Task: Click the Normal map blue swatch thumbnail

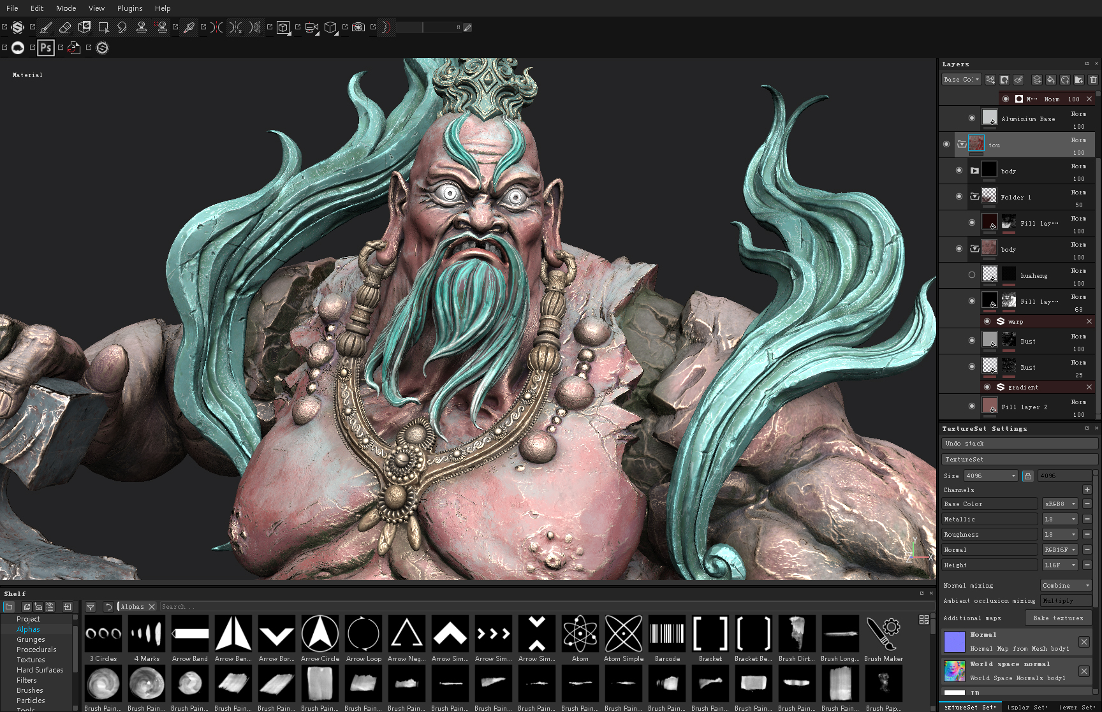Action: tap(955, 642)
